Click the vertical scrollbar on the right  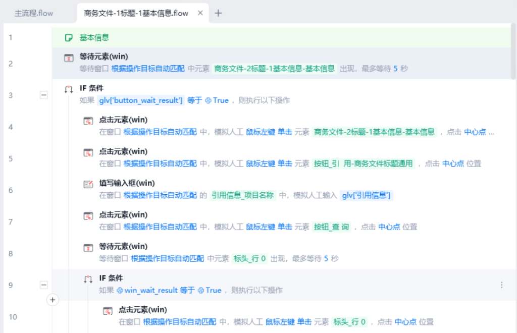[x=513, y=50]
